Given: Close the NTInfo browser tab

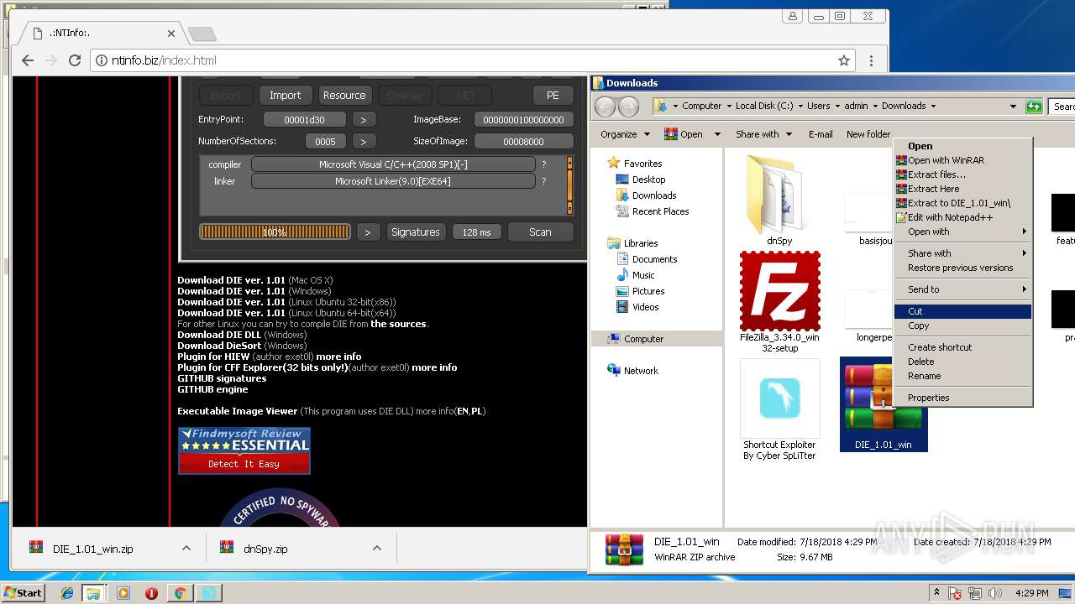Looking at the screenshot, I should [171, 34].
